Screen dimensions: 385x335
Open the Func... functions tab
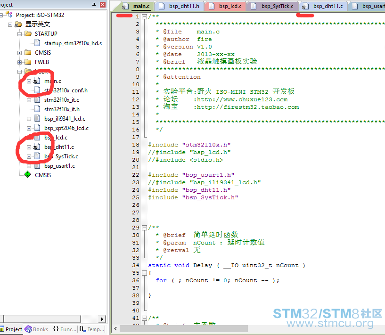(65, 329)
